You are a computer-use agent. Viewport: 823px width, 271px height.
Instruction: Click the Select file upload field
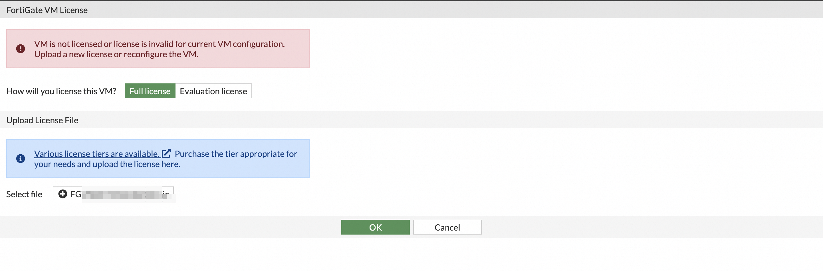(x=113, y=194)
